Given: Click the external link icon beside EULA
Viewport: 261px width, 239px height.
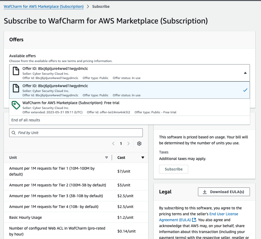Looking at the screenshot, I should click(x=194, y=220).
